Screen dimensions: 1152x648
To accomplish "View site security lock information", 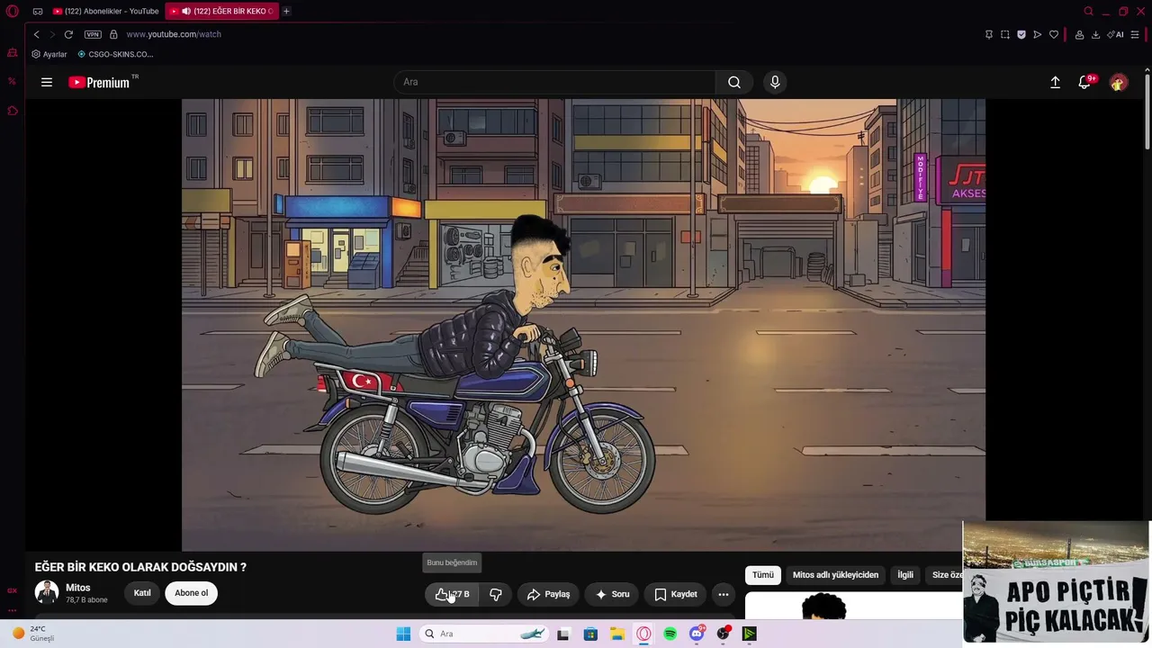I will click(113, 34).
